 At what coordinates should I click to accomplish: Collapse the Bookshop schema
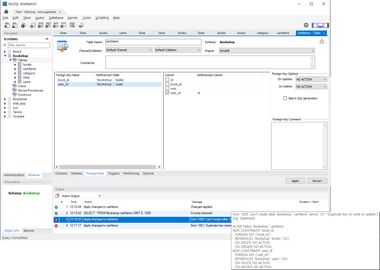5,56
